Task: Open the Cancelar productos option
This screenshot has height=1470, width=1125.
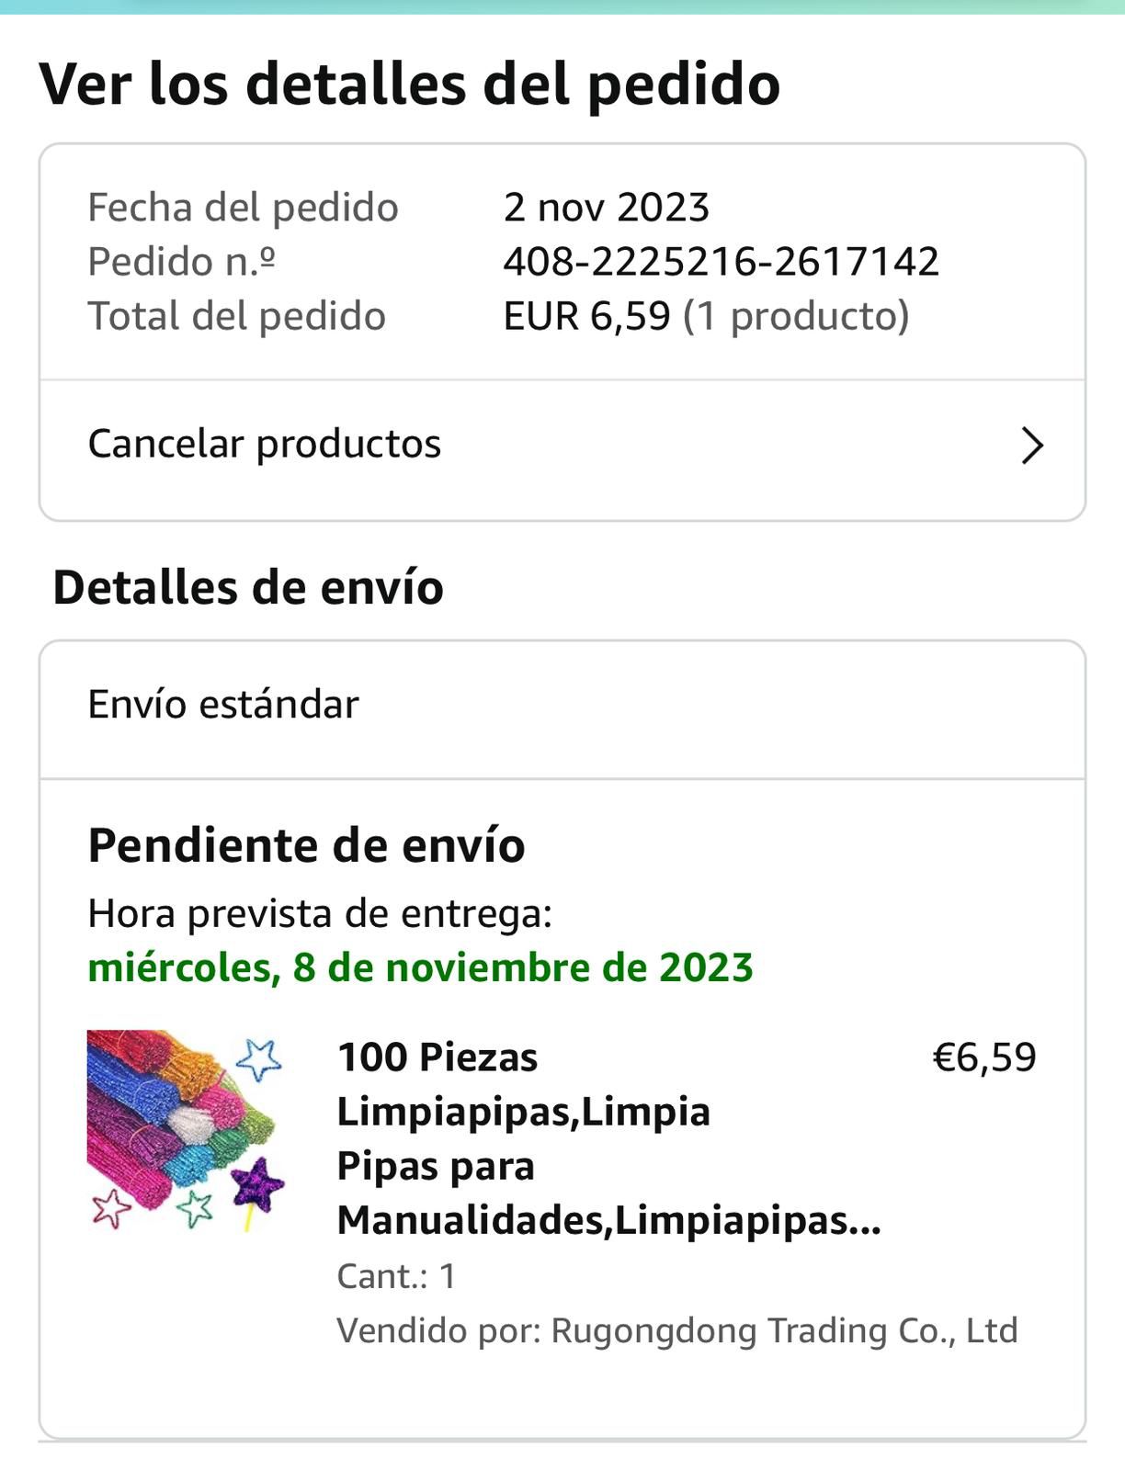Action: 265,444
